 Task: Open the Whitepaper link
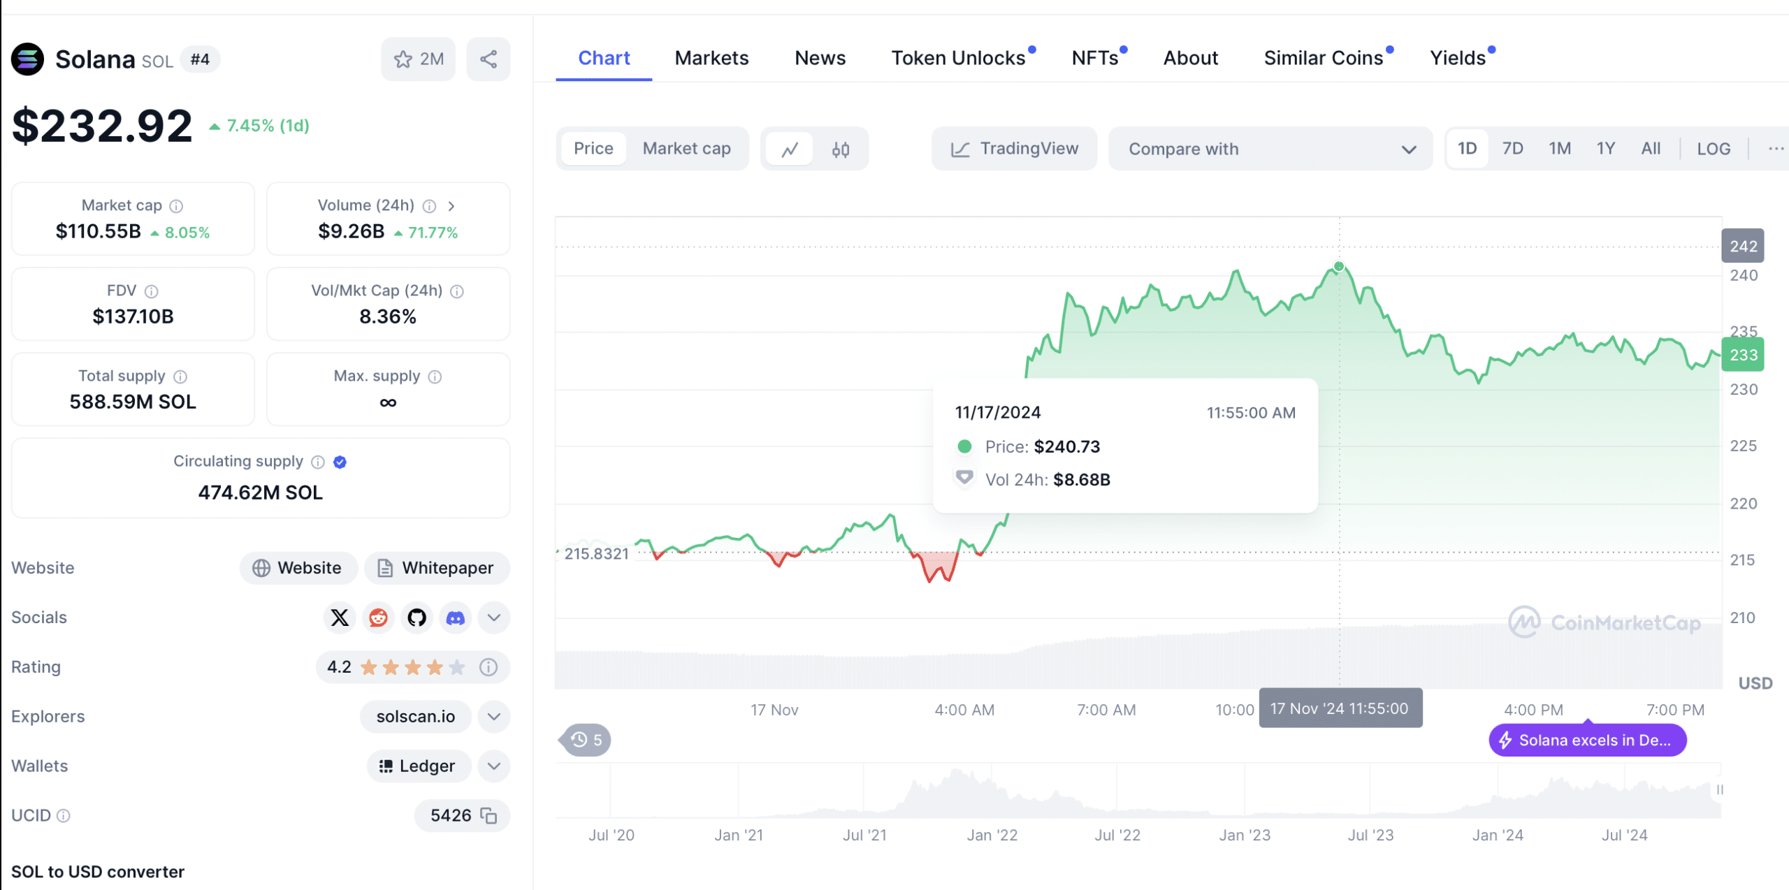point(437,568)
